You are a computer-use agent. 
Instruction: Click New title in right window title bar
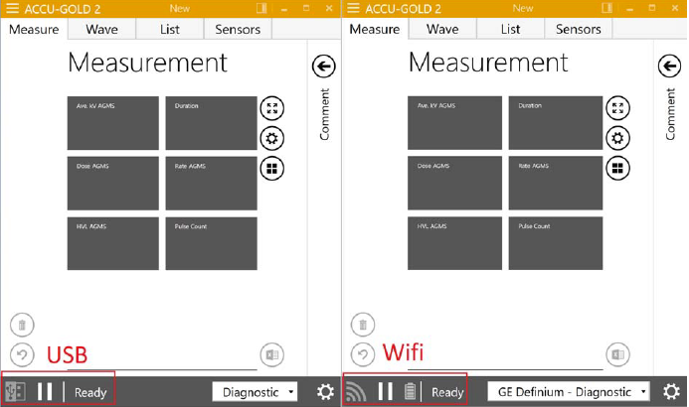[523, 8]
